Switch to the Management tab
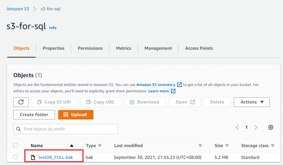Image resolution: width=283 pixels, height=165 pixels. click(158, 48)
